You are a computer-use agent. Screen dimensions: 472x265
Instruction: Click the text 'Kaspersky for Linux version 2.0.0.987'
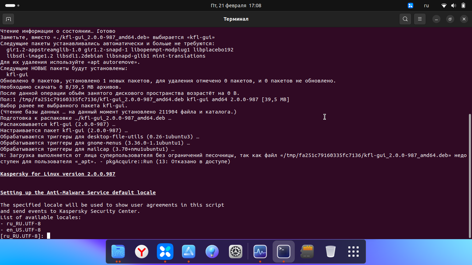[58, 174]
